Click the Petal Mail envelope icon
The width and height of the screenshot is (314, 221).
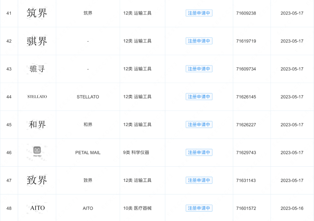tap(37, 150)
